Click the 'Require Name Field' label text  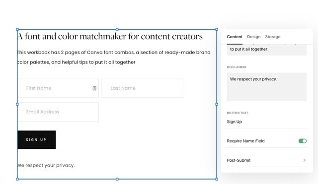[245, 141]
